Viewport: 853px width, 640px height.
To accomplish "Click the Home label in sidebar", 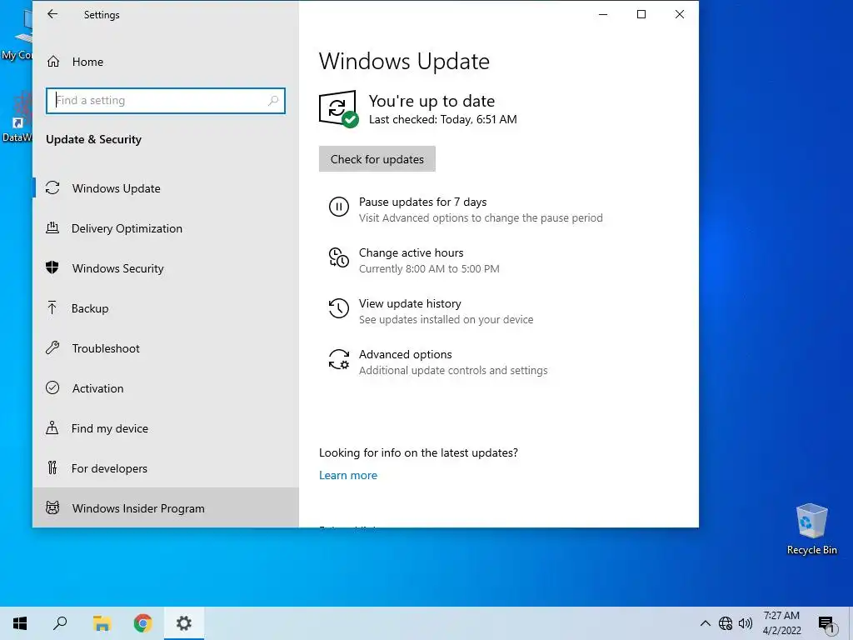I will [x=87, y=62].
